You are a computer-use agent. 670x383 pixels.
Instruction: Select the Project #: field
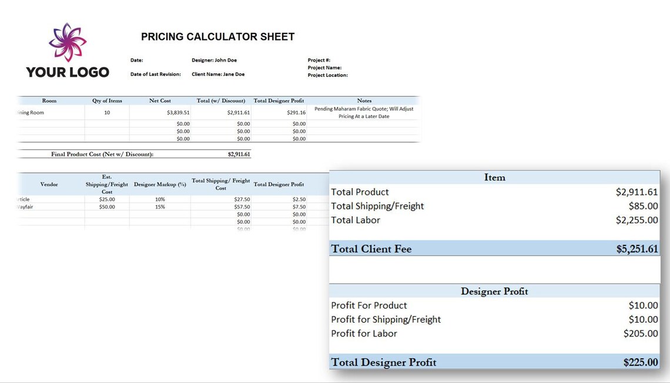(x=320, y=59)
